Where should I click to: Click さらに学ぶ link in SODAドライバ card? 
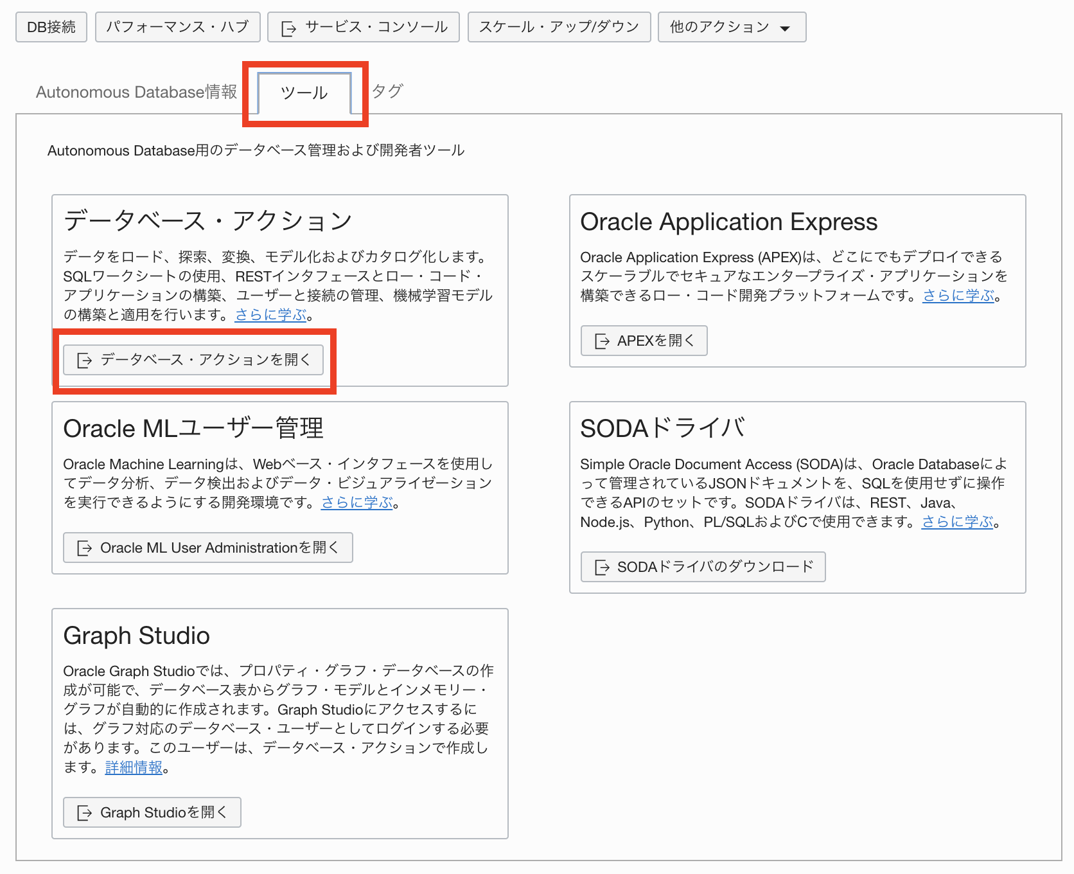click(x=957, y=522)
